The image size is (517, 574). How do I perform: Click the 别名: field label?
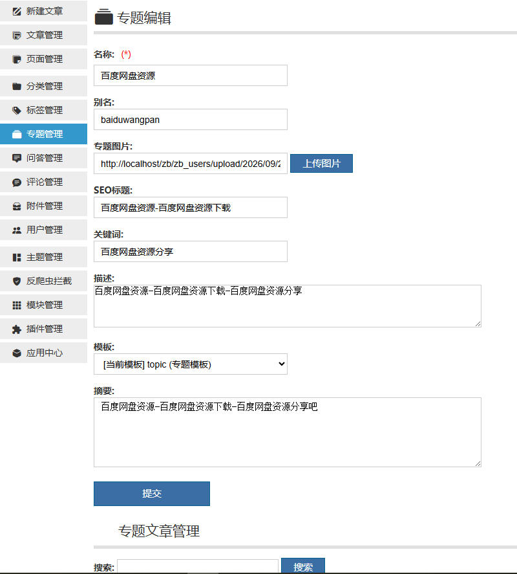coord(104,102)
